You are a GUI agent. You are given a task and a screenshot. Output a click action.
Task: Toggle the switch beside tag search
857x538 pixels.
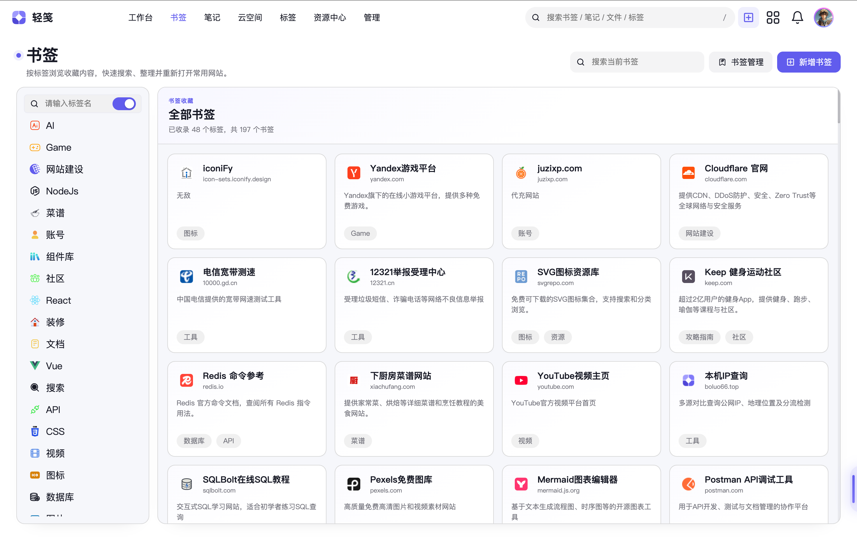124,103
